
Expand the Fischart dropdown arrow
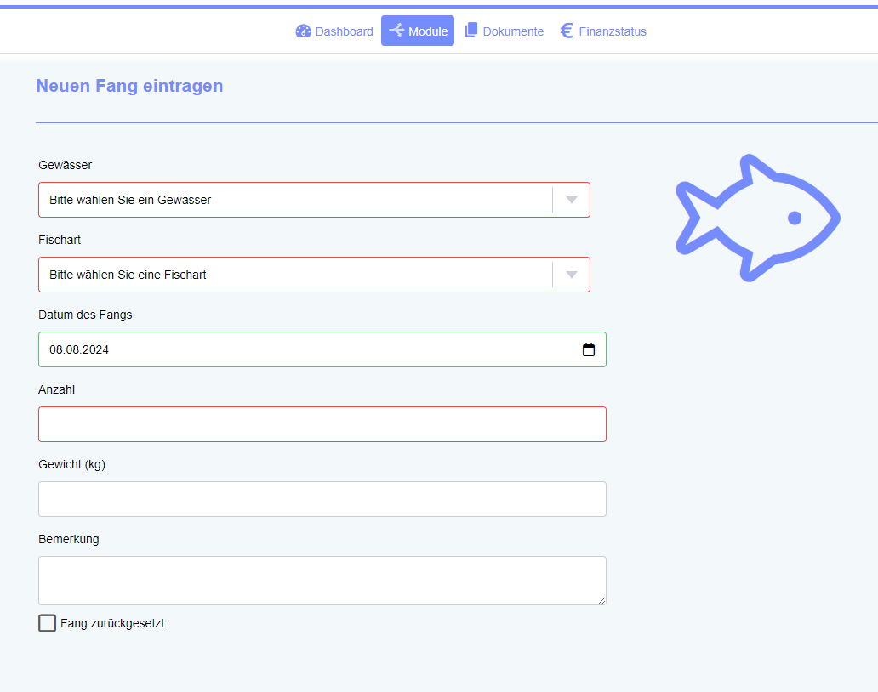tap(572, 275)
